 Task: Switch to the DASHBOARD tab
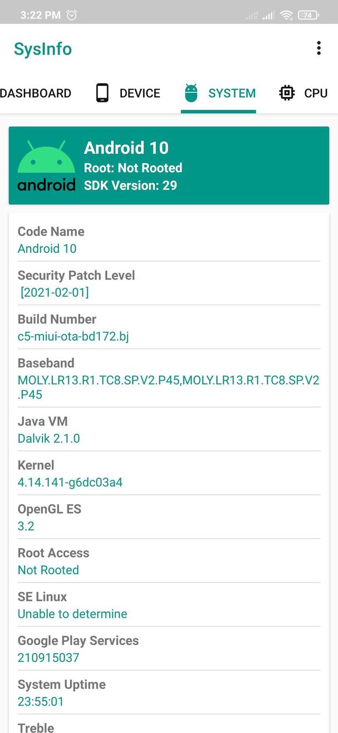pos(36,93)
